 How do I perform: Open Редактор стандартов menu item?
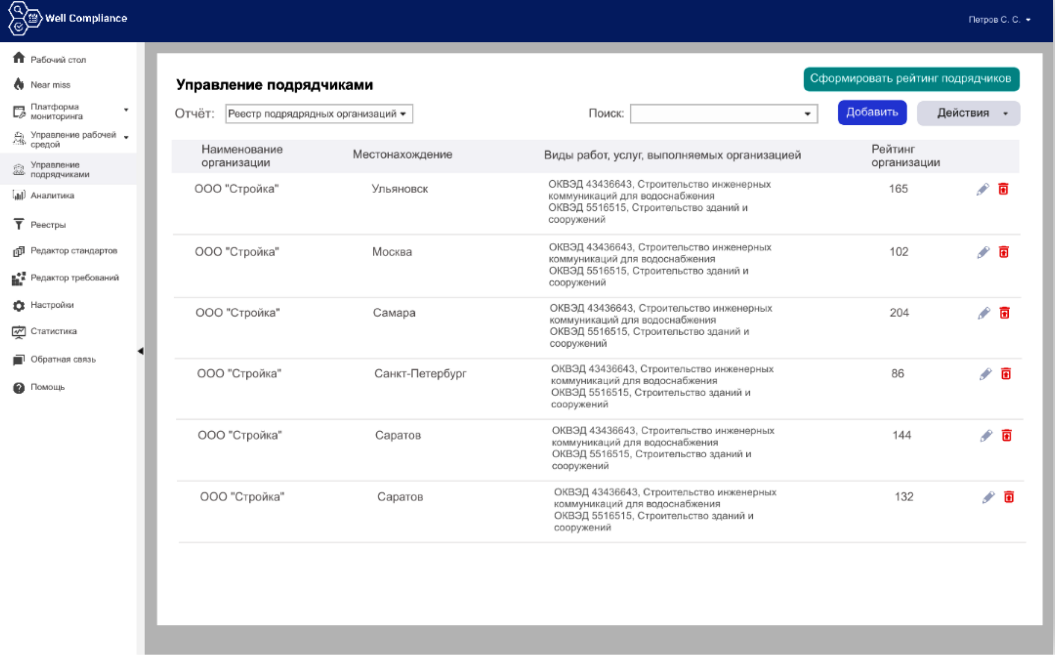click(74, 251)
